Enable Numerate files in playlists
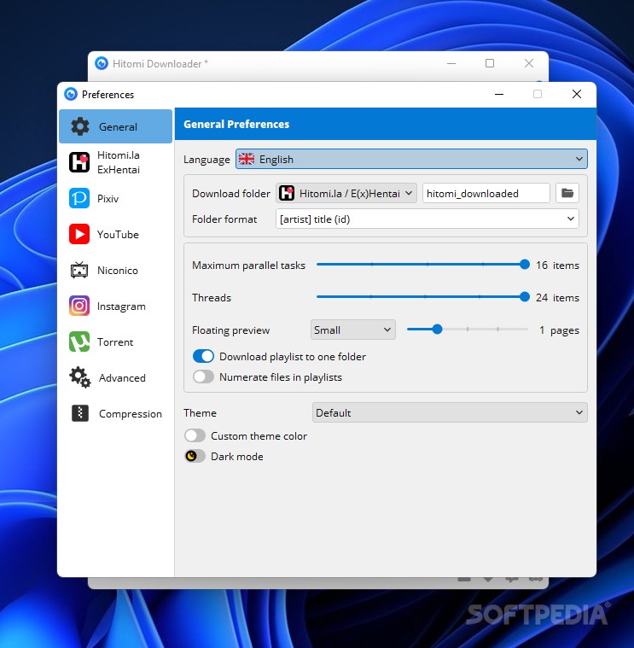The image size is (634, 648). pyautogui.click(x=203, y=377)
